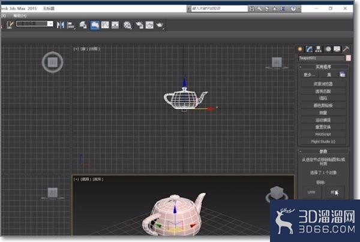Click the arrow left of search field
The width and height of the screenshot is (360, 242).
click(189, 9)
